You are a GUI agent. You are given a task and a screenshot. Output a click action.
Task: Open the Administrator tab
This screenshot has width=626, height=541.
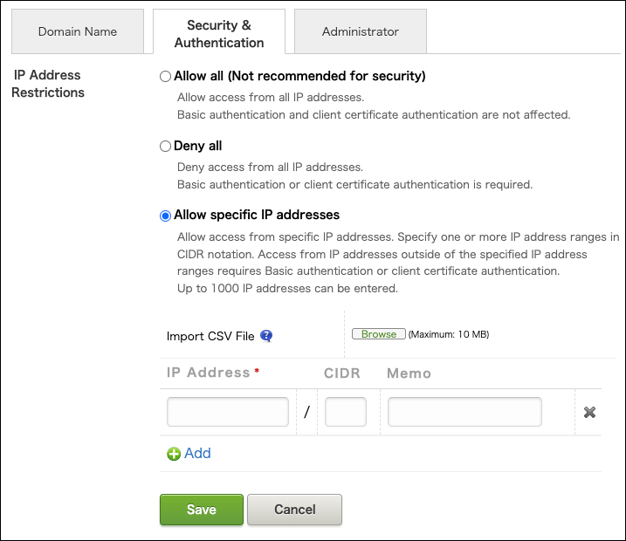tap(360, 31)
